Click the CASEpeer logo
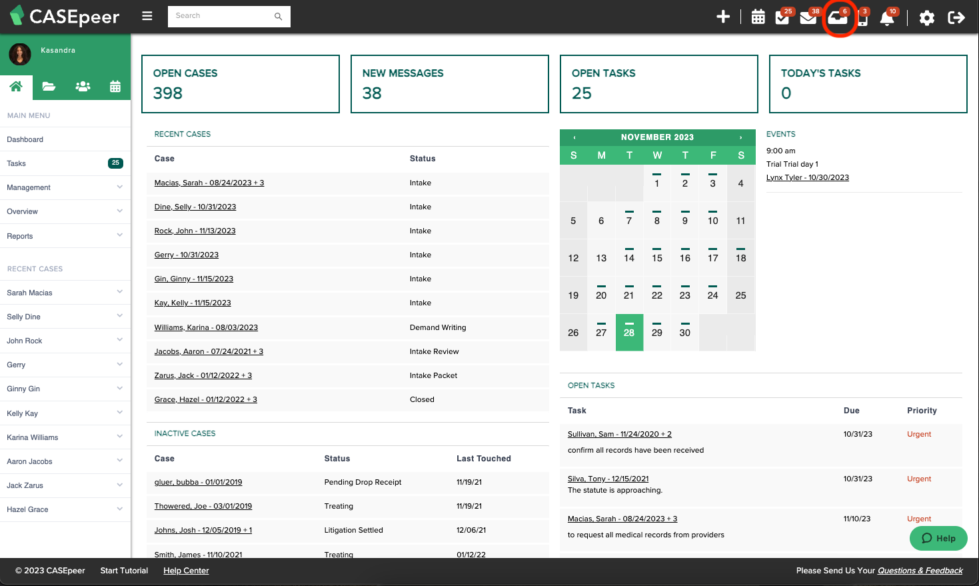 coord(65,16)
